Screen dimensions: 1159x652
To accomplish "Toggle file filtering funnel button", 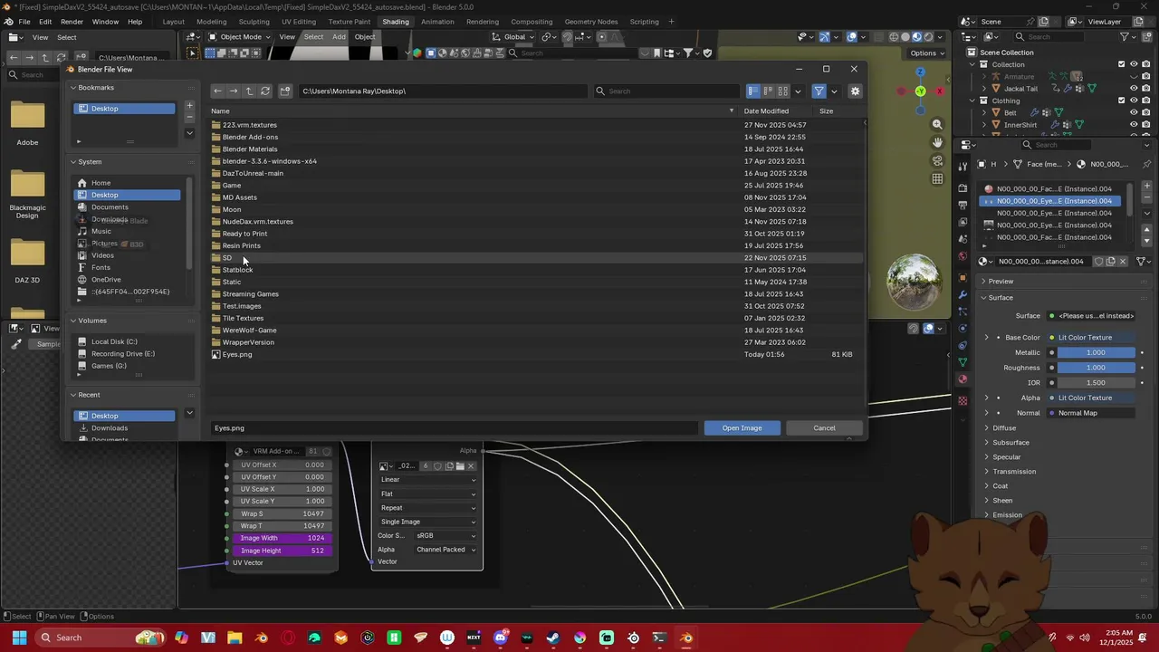I will click(819, 91).
